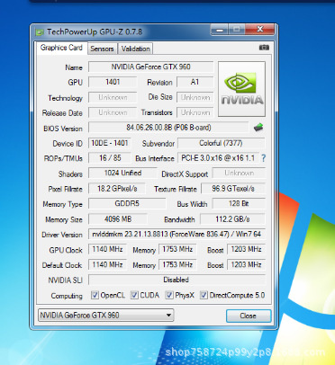This screenshot has height=365, width=335.
Task: Switch to the Validation tab
Action: (x=135, y=49)
